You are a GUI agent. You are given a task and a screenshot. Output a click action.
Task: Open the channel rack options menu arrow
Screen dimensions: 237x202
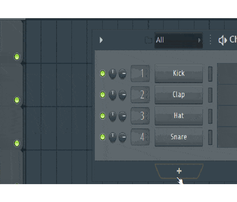pyautogui.click(x=101, y=40)
